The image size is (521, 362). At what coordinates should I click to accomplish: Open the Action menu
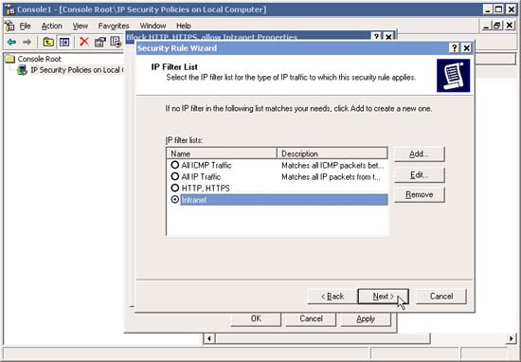51,26
